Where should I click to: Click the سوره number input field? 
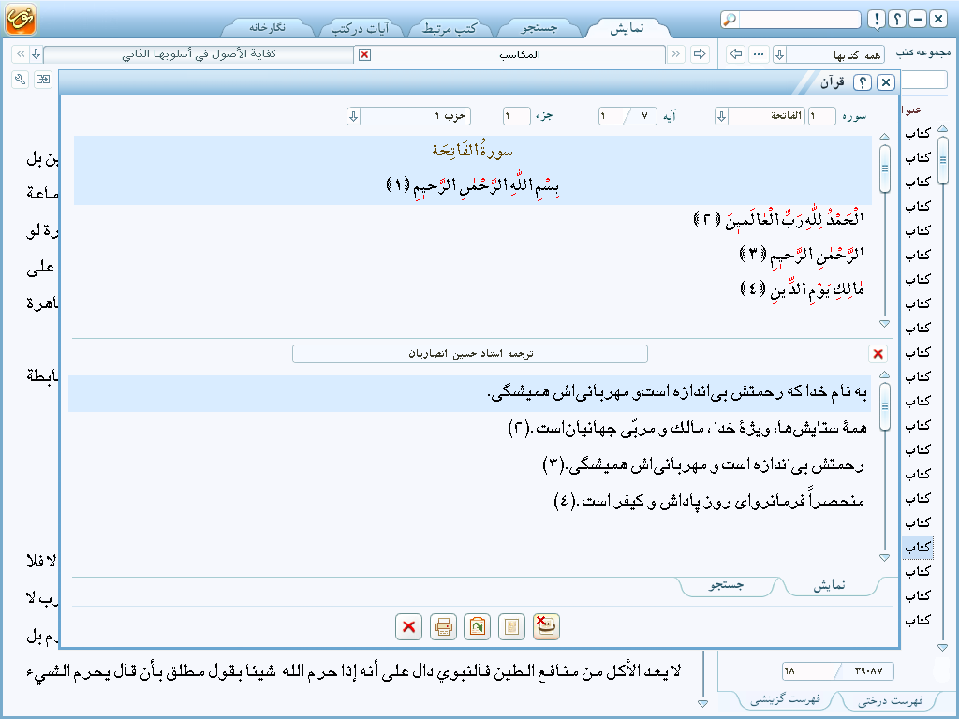click(821, 116)
